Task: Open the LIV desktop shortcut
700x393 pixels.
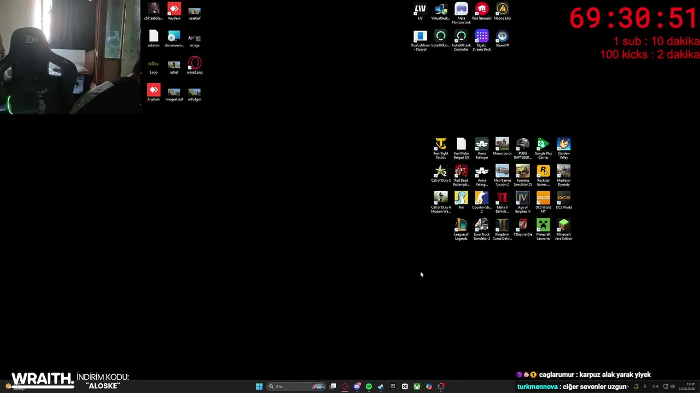Action: pos(420,11)
